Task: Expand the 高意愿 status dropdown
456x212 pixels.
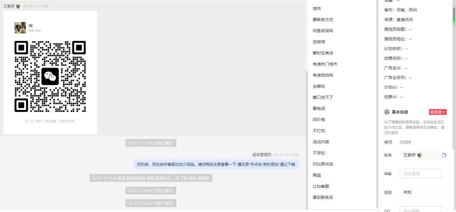Action: pos(438,112)
